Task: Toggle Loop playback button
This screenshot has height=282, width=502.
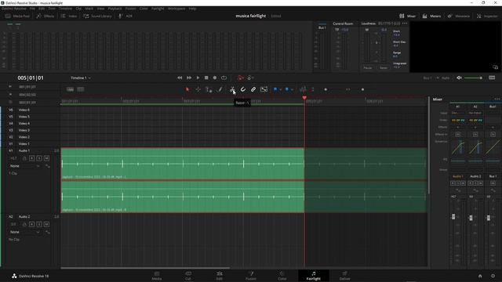Action: click(224, 78)
